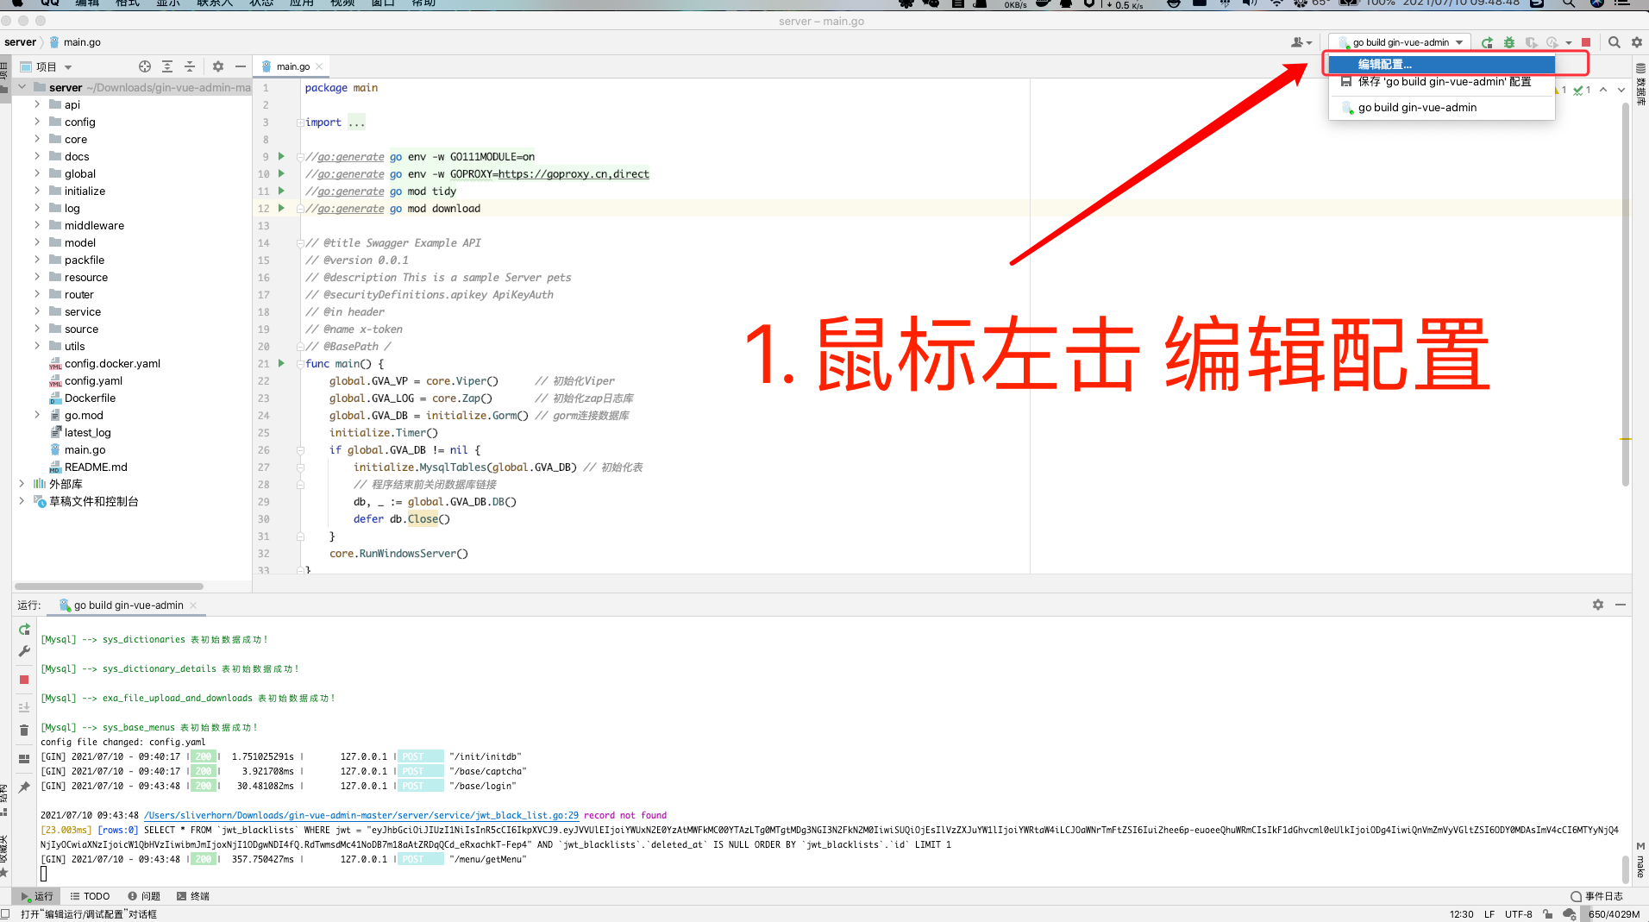Open the search everywhere magnifier icon
The height and width of the screenshot is (922, 1649).
click(1614, 42)
